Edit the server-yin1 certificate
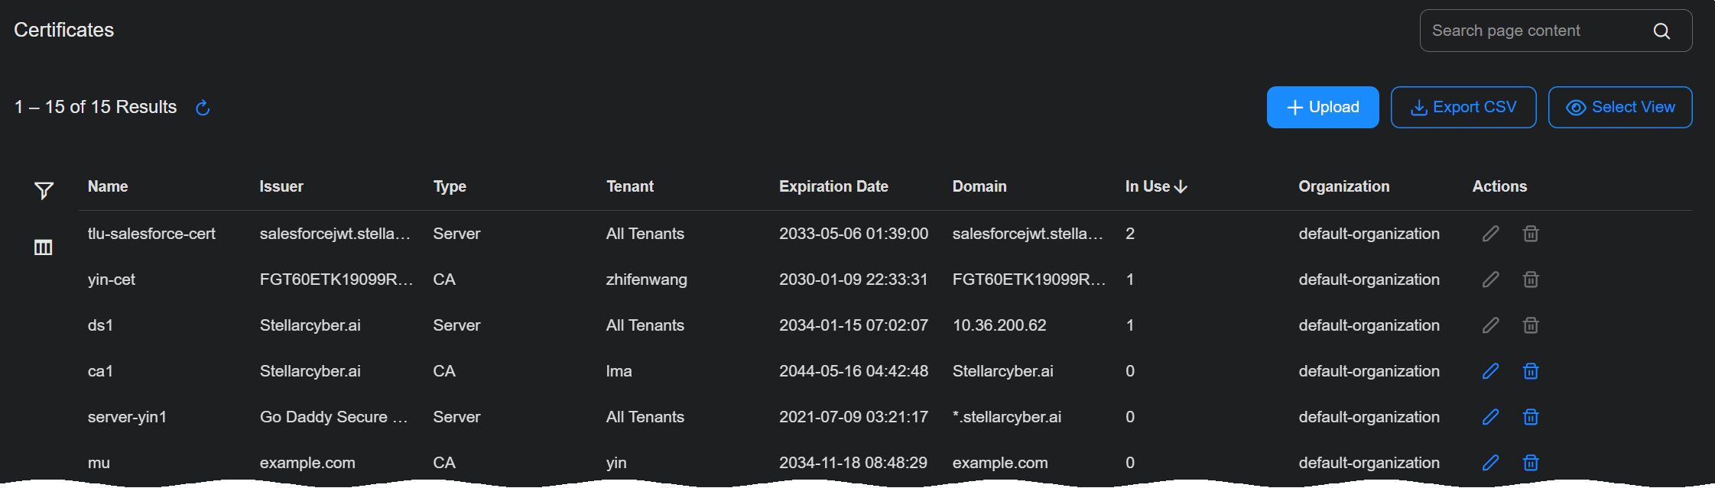This screenshot has height=488, width=1715. [x=1490, y=417]
